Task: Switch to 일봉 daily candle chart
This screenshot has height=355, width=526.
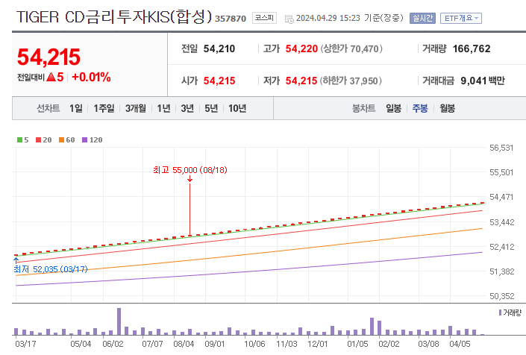Action: click(x=393, y=108)
